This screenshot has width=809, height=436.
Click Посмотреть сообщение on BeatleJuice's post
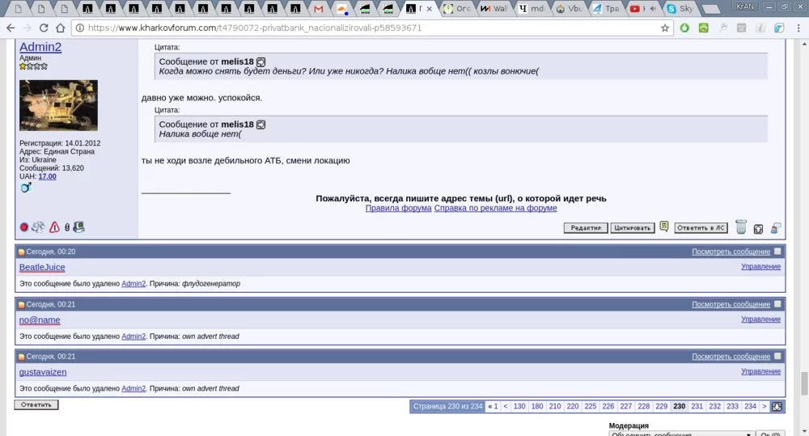731,252
